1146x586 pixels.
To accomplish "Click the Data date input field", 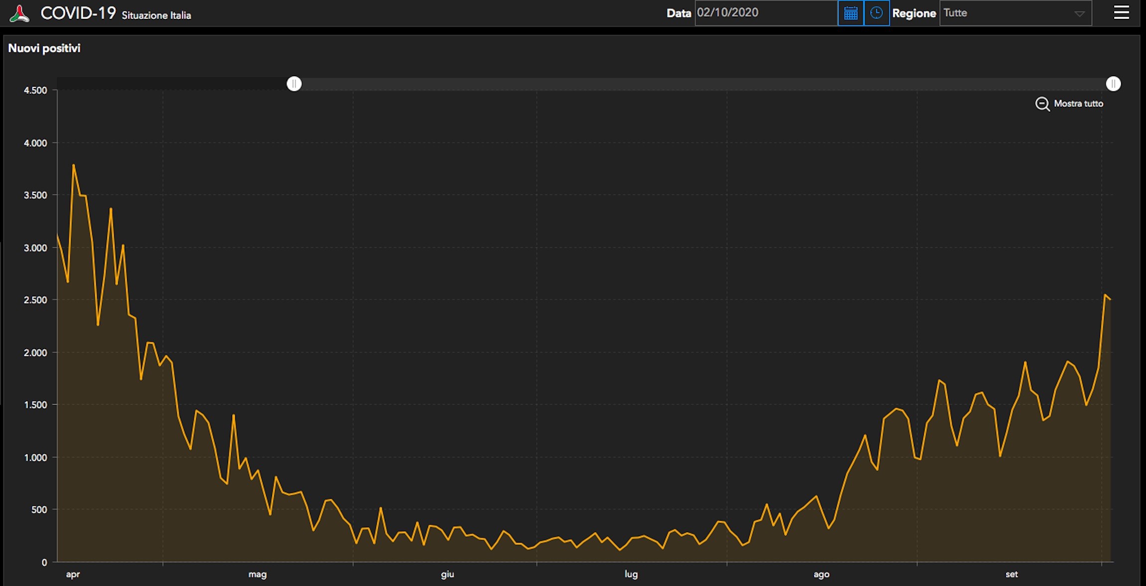I will click(766, 13).
